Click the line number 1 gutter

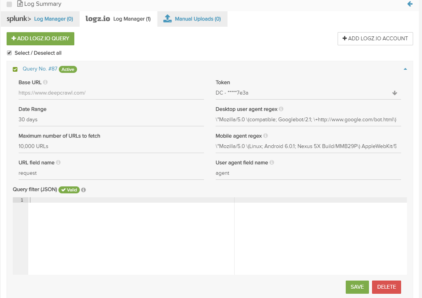[21, 200]
